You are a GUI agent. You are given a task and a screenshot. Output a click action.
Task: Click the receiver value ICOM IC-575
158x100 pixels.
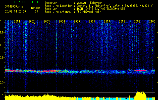pyautogui.click(x=85, y=9)
